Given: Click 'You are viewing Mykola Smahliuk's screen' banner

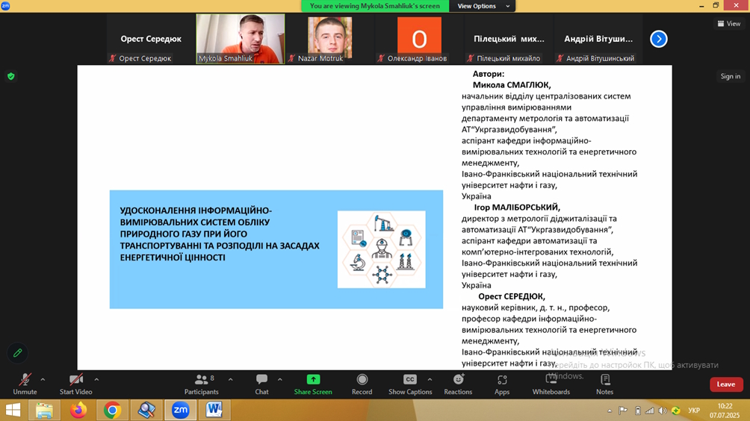Looking at the screenshot, I should click(x=375, y=6).
